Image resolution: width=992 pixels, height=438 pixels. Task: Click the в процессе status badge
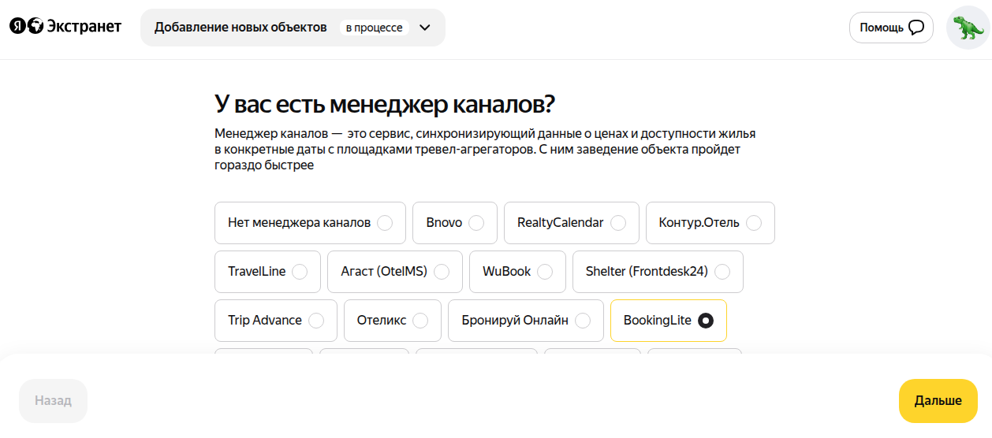[374, 28]
